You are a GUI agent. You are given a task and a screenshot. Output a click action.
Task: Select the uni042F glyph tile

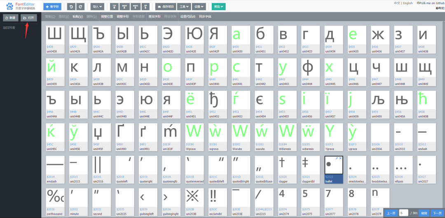click(218, 40)
